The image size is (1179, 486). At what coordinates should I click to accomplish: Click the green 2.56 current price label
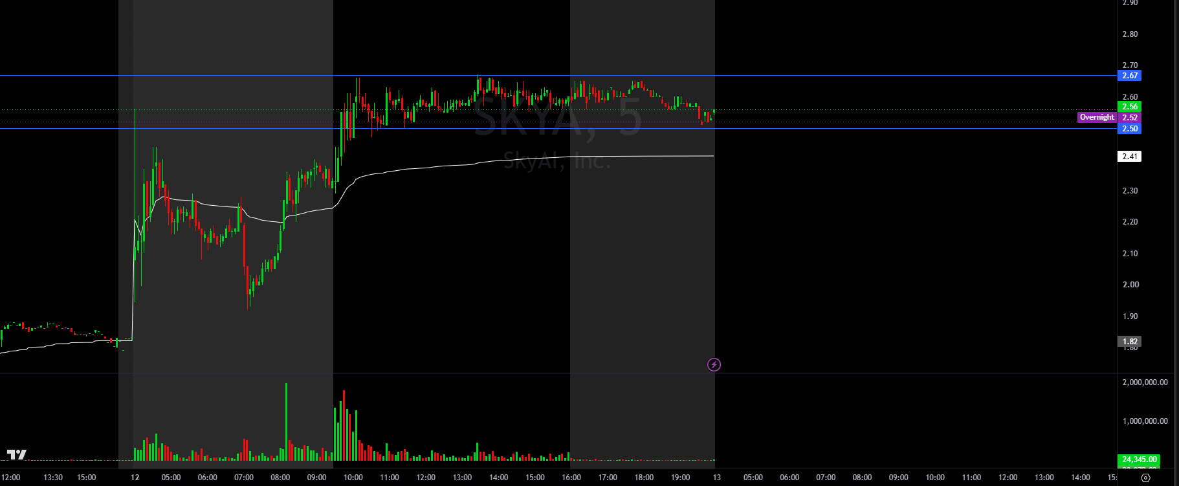tap(1130, 107)
